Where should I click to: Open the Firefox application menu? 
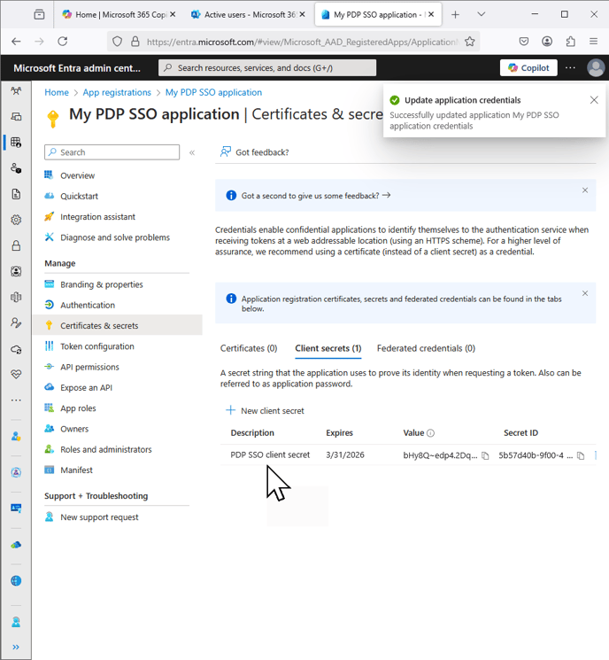[x=593, y=42]
